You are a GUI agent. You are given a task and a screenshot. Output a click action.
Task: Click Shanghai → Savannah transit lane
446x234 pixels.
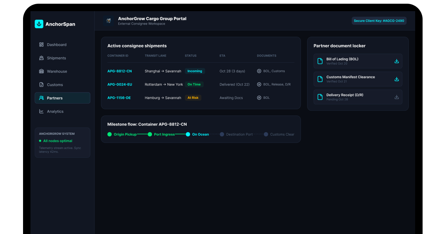click(x=163, y=71)
